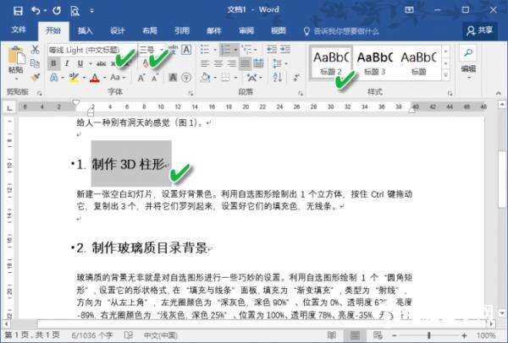Toggle Justify paragraph alignment
The width and height of the screenshot is (508, 343).
(246, 63)
